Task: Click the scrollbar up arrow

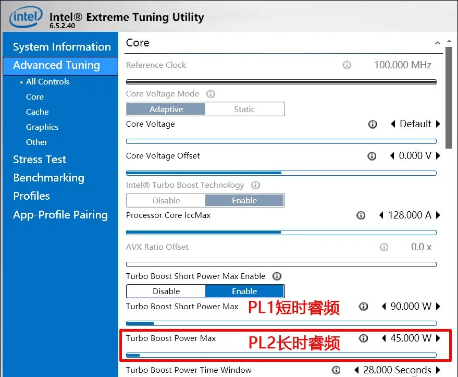Action: point(449,41)
